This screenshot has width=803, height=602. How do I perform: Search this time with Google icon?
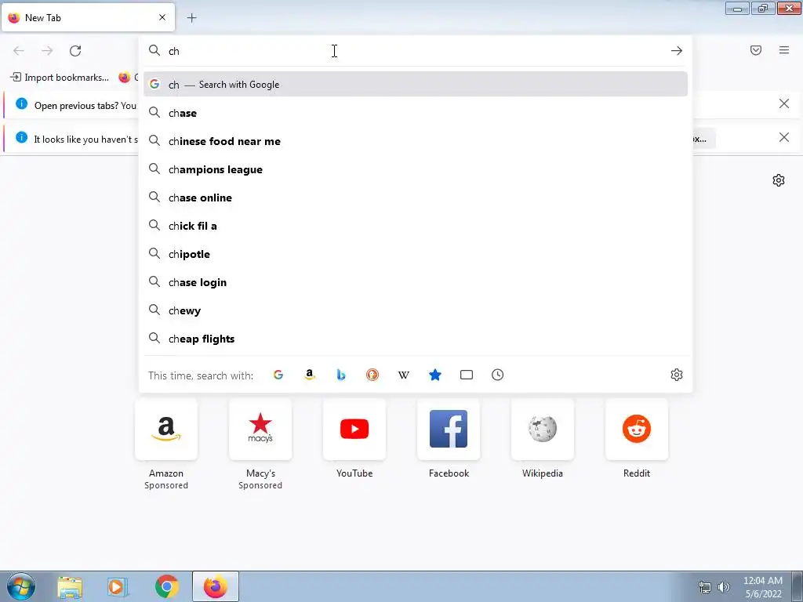[278, 375]
